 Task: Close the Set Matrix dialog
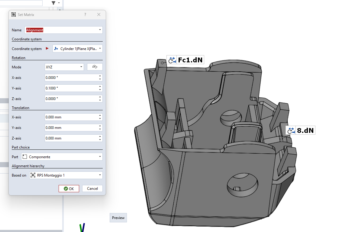pyautogui.click(x=99, y=14)
